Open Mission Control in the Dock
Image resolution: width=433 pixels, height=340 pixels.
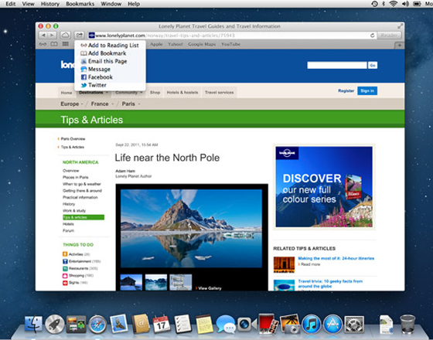(x=76, y=324)
